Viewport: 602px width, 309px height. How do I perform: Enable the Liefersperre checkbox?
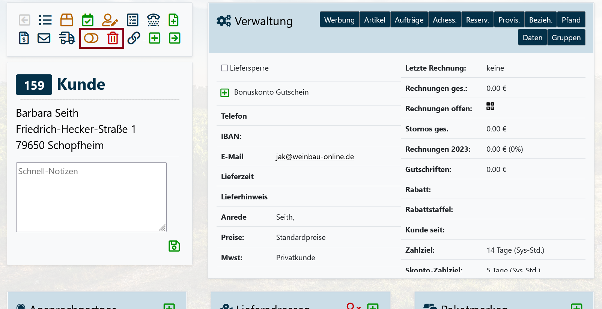224,68
